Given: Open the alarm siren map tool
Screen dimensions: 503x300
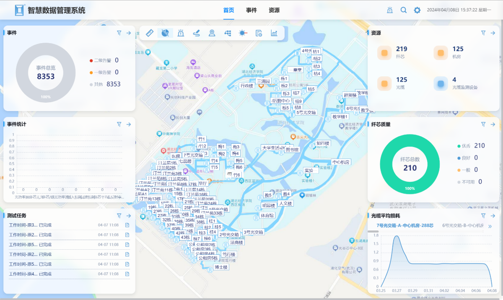Looking at the screenshot, I should tap(181, 33).
